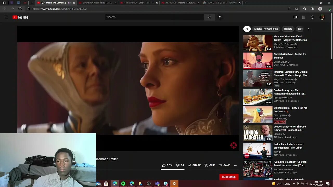Open browser favorites star icon
This screenshot has width=333, height=187.
tap(304, 9)
